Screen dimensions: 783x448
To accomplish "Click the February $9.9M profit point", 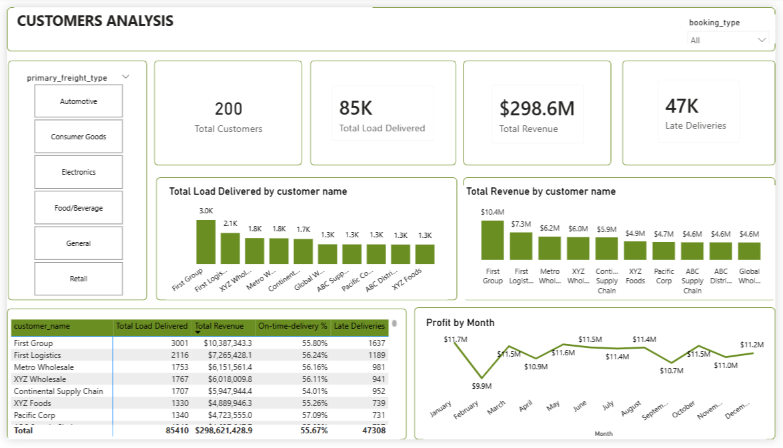I will (x=482, y=377).
